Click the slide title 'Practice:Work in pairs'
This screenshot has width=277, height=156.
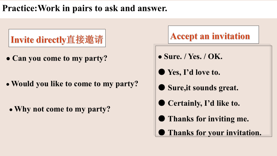point(85,8)
